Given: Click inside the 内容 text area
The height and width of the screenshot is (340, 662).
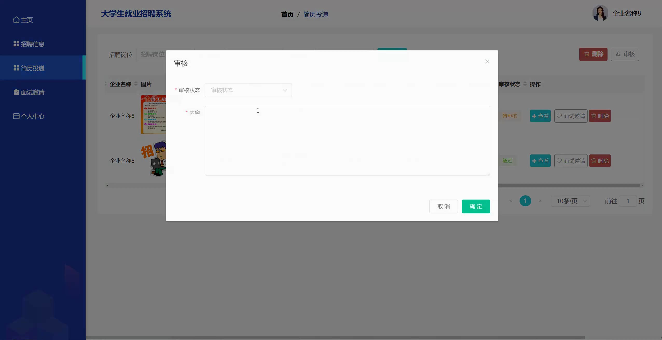Looking at the screenshot, I should tap(347, 140).
